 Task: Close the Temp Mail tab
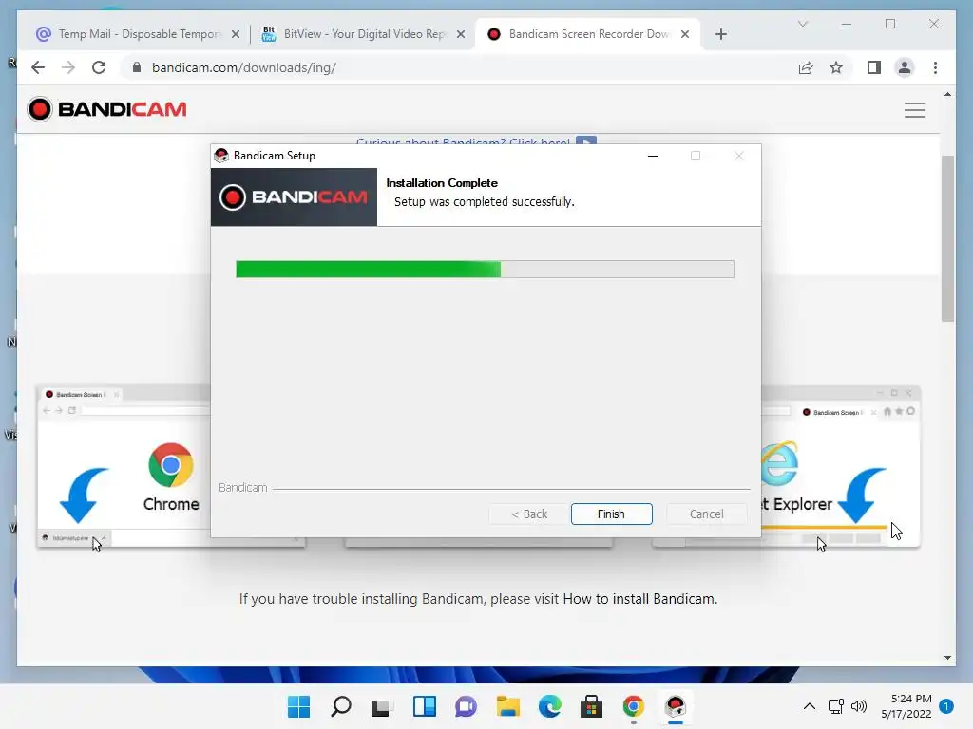(236, 35)
